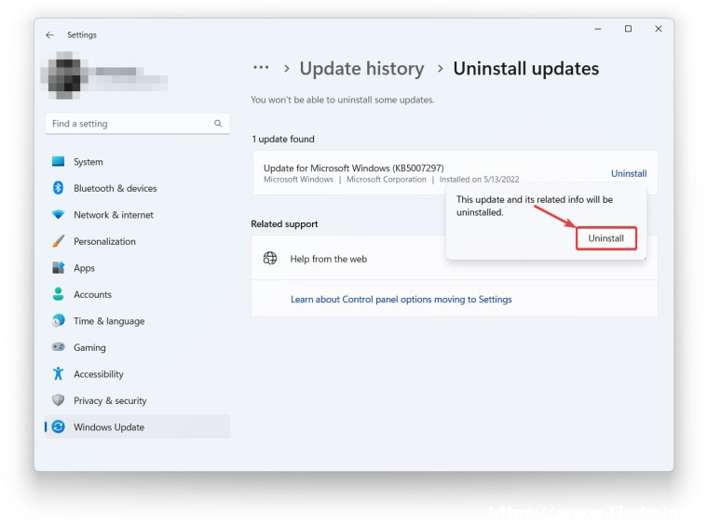Open the Apps icon in the sidebar
Viewport: 708px width, 525px height.
(59, 267)
